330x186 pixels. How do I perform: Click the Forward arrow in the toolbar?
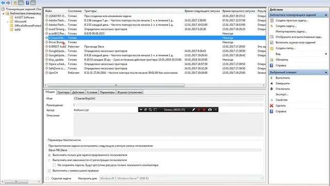tap(8, 3)
